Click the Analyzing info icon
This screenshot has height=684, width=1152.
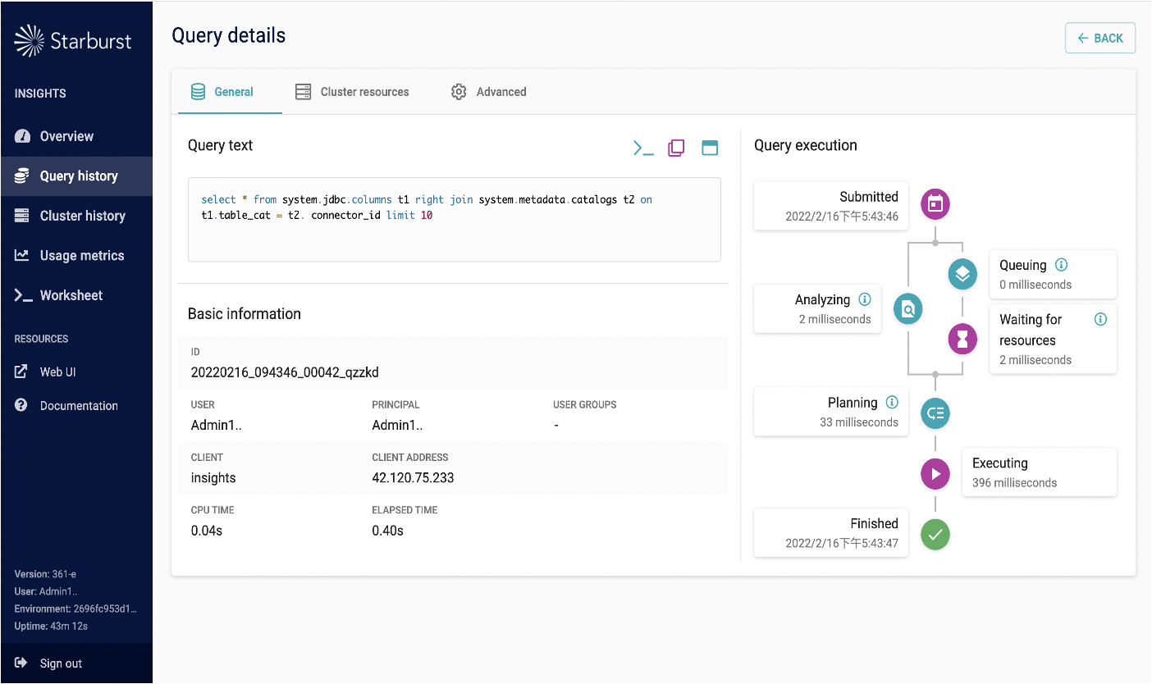pos(864,299)
